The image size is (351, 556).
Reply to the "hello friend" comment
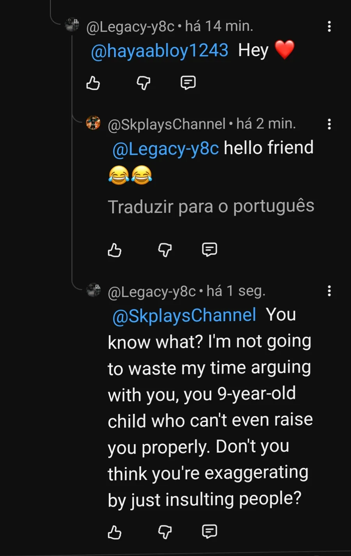click(209, 250)
